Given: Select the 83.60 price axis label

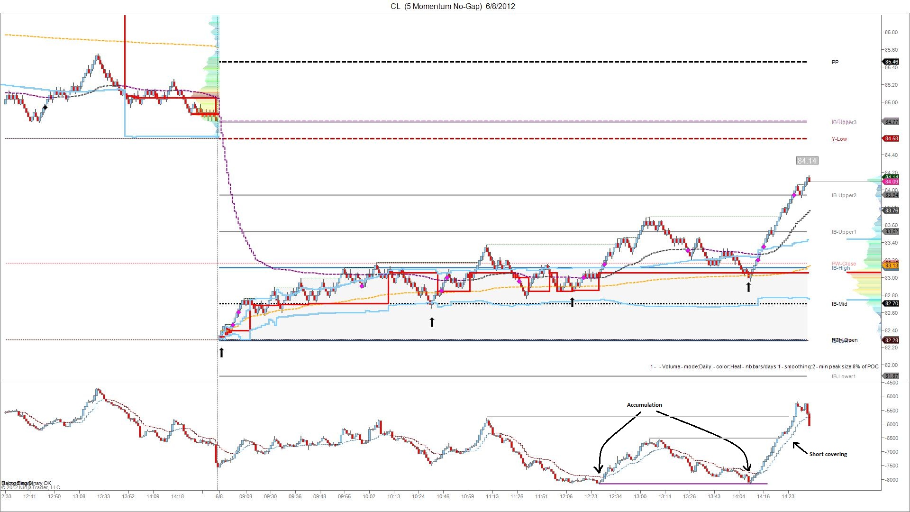Looking at the screenshot, I should click(x=891, y=225).
